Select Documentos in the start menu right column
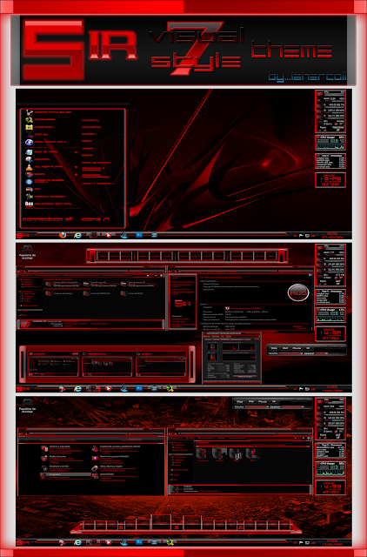367x557 pixels. click(x=91, y=127)
